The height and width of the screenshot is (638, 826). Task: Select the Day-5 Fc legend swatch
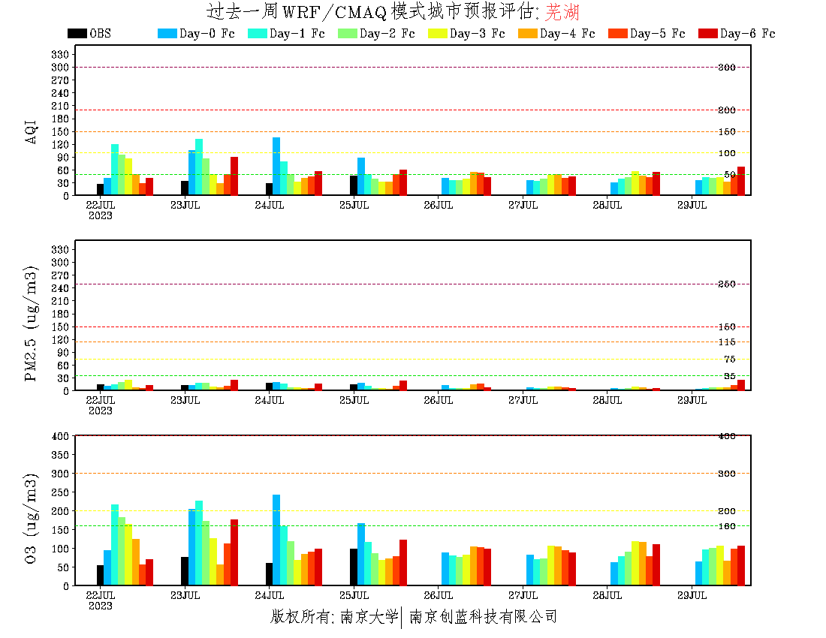click(617, 33)
